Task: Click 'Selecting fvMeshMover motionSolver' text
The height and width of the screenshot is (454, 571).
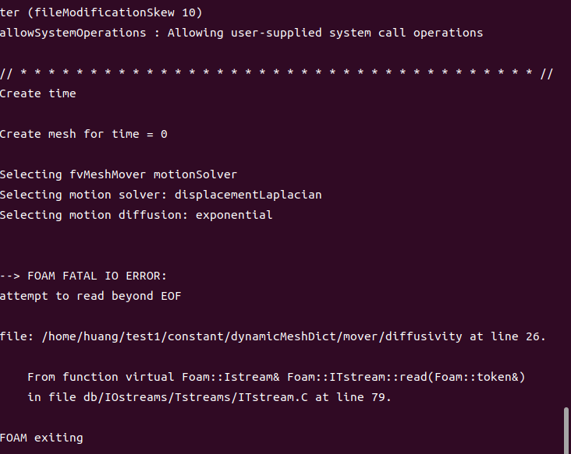Action: point(118,174)
